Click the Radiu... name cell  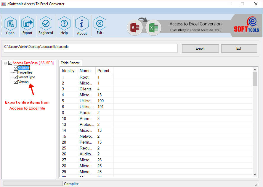[87, 113]
